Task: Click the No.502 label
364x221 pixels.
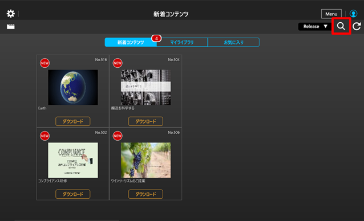Action: tap(101, 132)
